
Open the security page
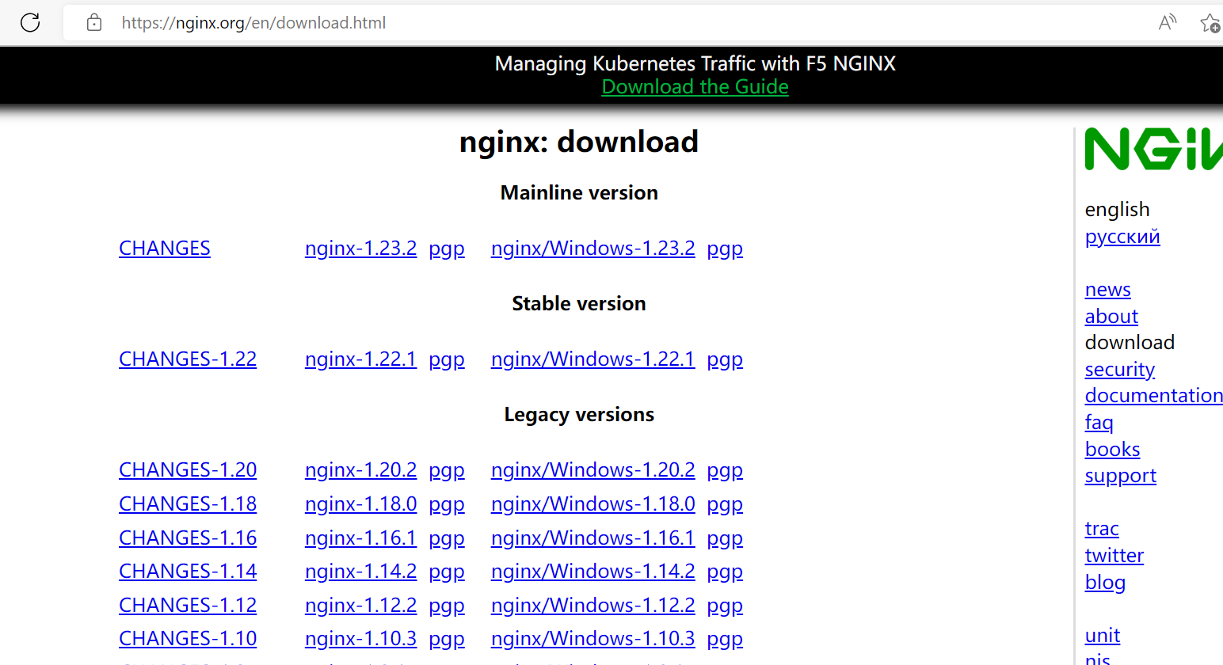click(x=1120, y=370)
